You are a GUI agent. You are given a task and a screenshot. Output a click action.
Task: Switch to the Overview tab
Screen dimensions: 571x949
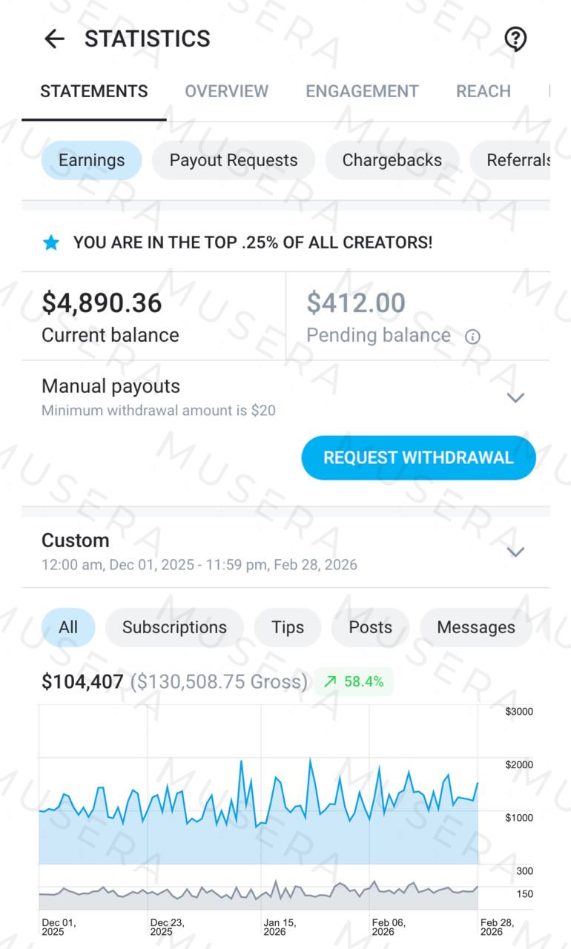[x=226, y=91]
